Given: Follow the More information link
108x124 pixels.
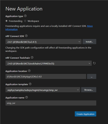Looking at the screenshot, I should pos(90,26).
